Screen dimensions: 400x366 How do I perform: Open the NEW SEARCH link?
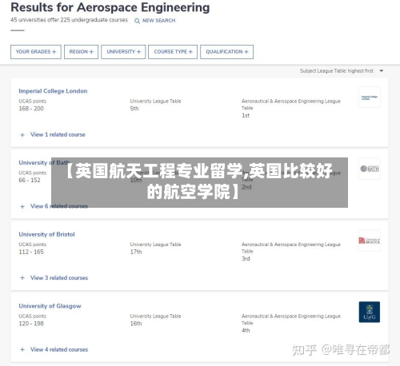point(158,21)
